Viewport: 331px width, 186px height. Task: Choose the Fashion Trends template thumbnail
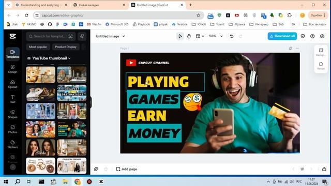72,166
